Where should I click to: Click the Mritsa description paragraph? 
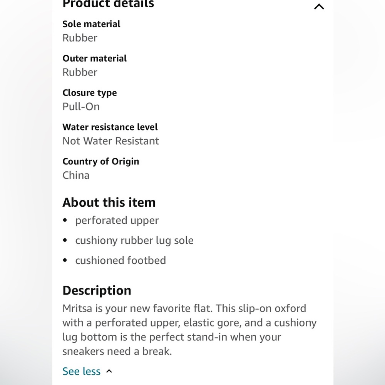tap(189, 330)
